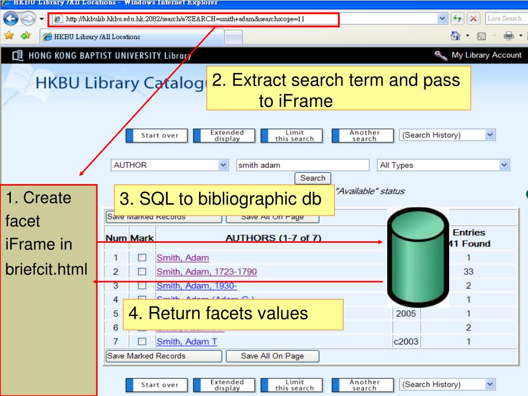
Task: Expand the address bar history dropdown
Action: tap(442, 19)
